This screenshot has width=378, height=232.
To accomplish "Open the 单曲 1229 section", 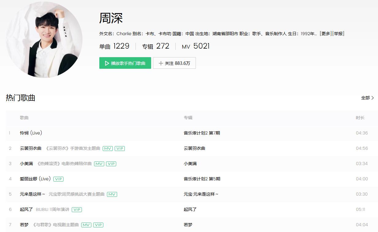I will 114,46.
